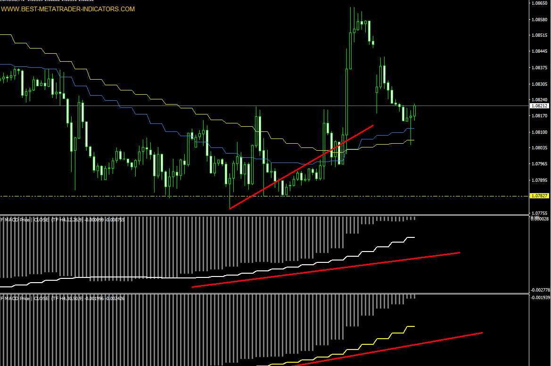Click the 1.08445 price scale value
Screen dimensions: 551x366
tap(539, 51)
